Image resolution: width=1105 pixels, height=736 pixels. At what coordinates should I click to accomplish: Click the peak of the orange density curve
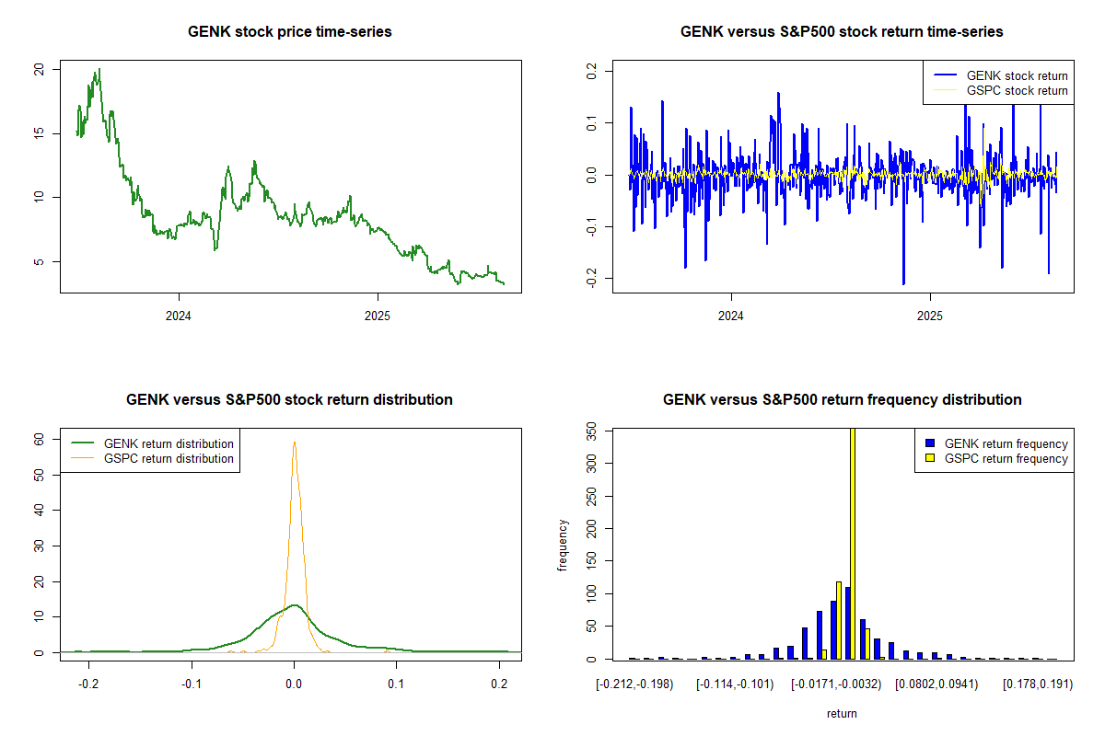pos(294,443)
